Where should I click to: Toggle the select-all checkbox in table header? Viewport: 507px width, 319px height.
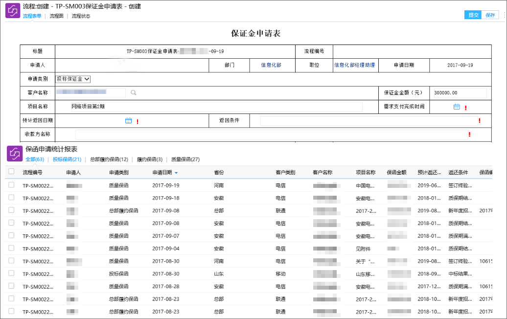click(x=11, y=171)
